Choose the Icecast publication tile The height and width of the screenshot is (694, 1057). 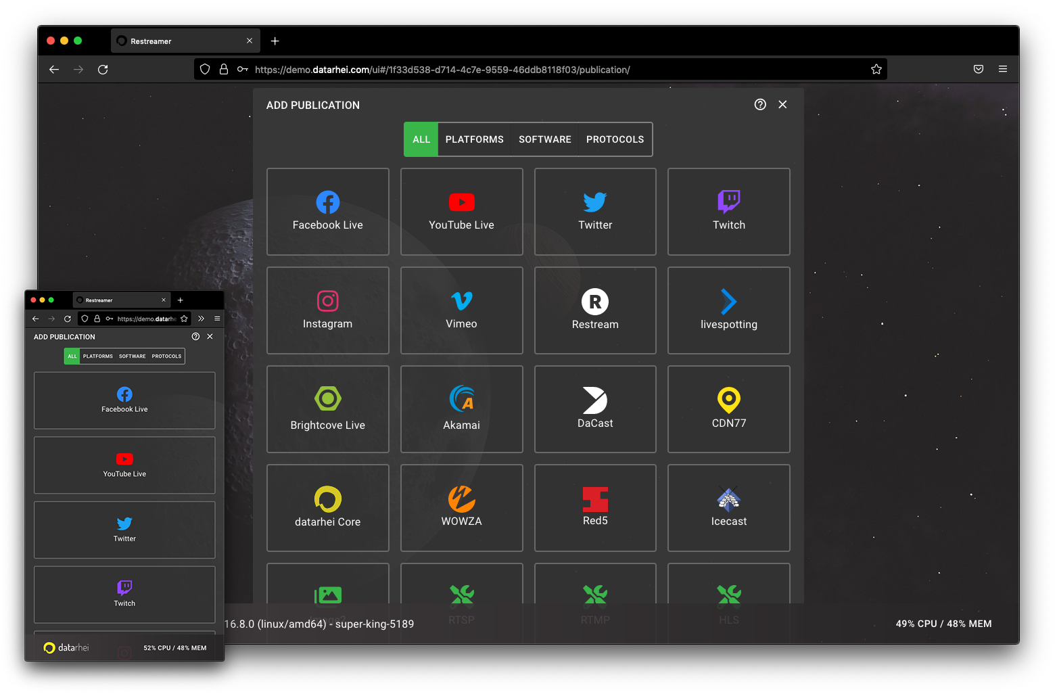(728, 508)
